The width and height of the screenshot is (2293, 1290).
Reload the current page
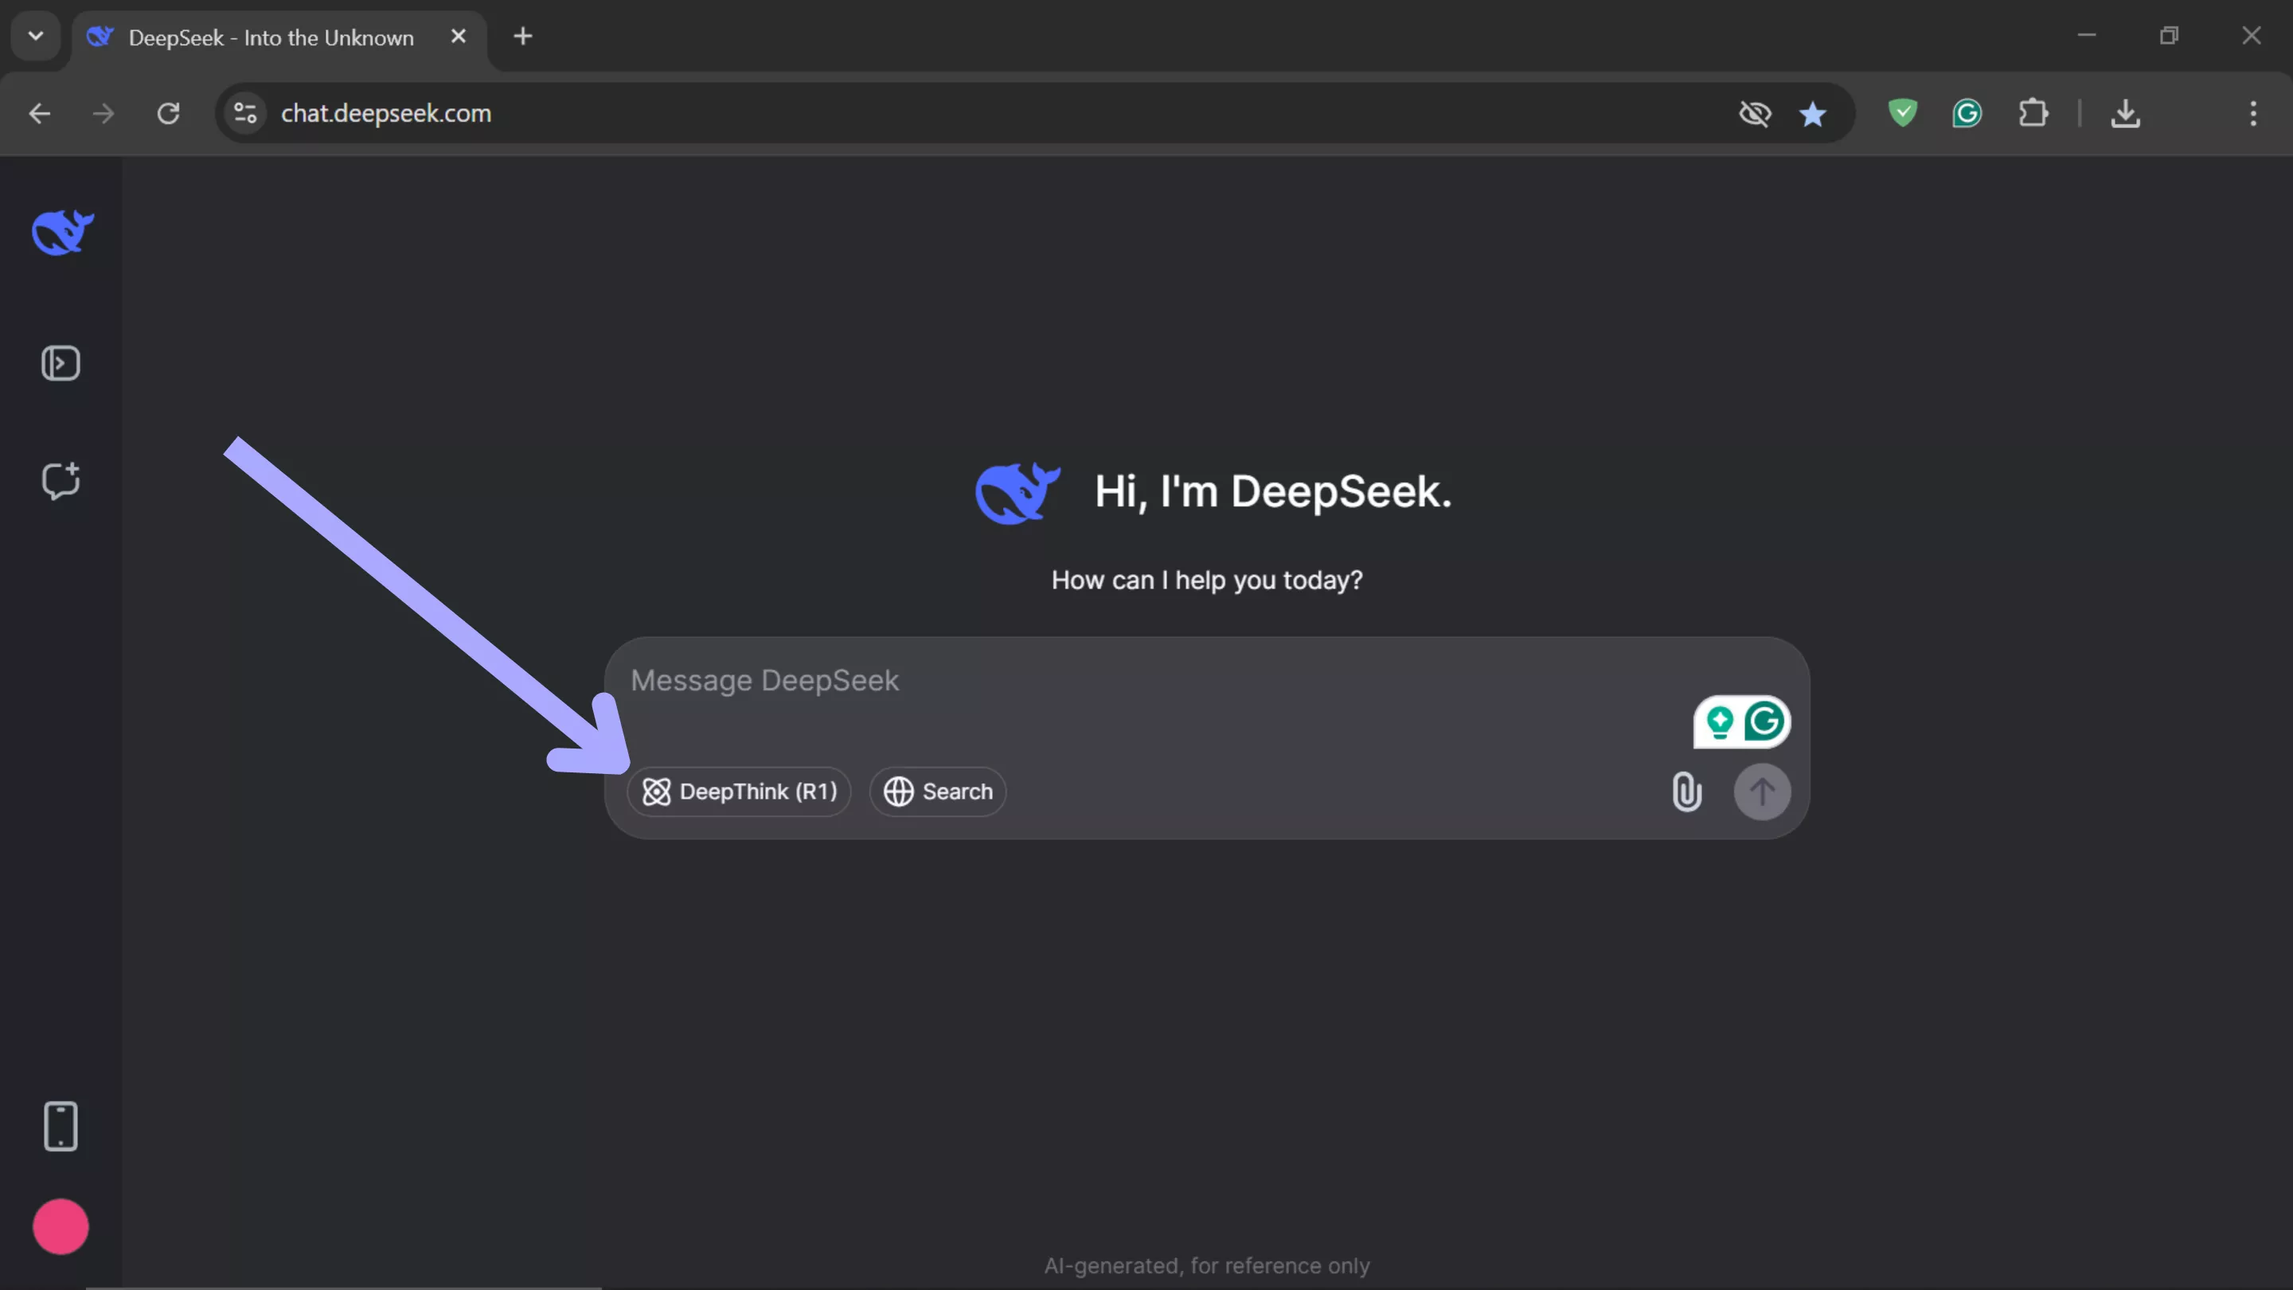tap(168, 113)
